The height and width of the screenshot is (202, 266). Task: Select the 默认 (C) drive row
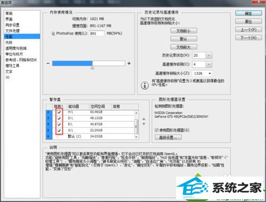click(x=90, y=136)
